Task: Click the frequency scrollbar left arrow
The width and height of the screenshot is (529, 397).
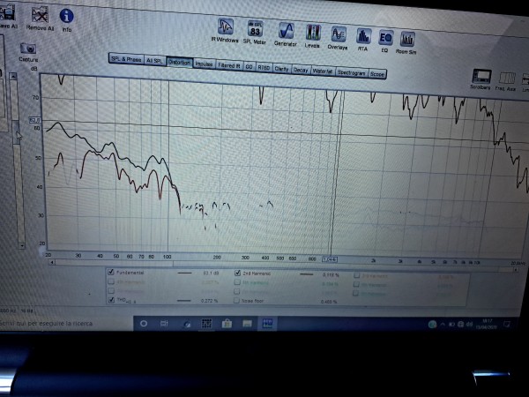Action: click(52, 262)
